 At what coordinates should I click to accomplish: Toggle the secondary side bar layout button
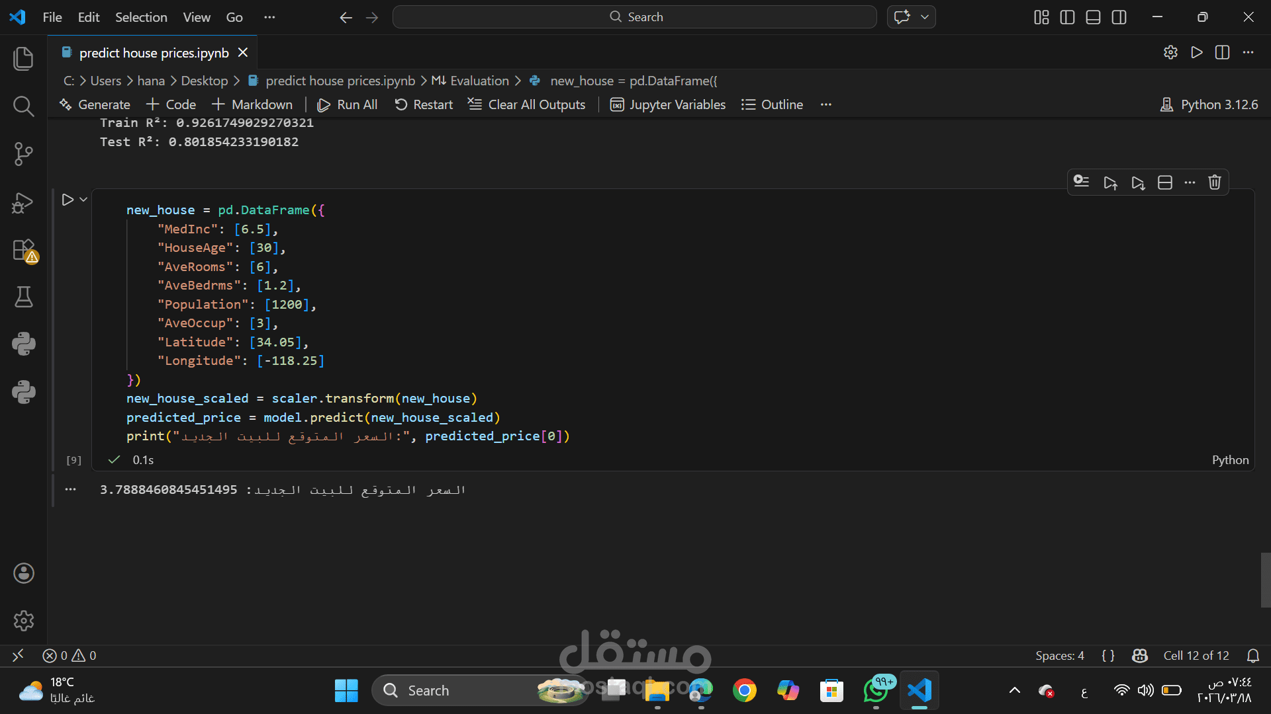point(1119,17)
